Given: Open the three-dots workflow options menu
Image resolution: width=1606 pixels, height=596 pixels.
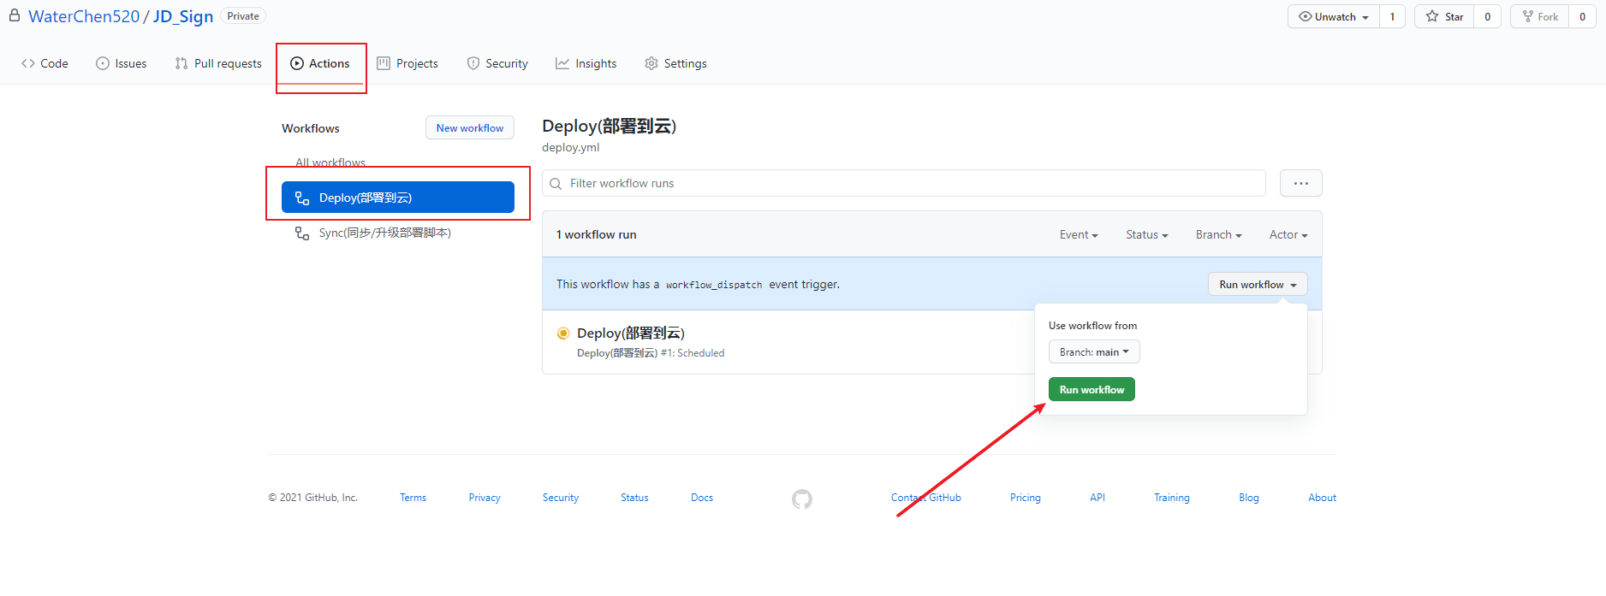Looking at the screenshot, I should coord(1300,183).
